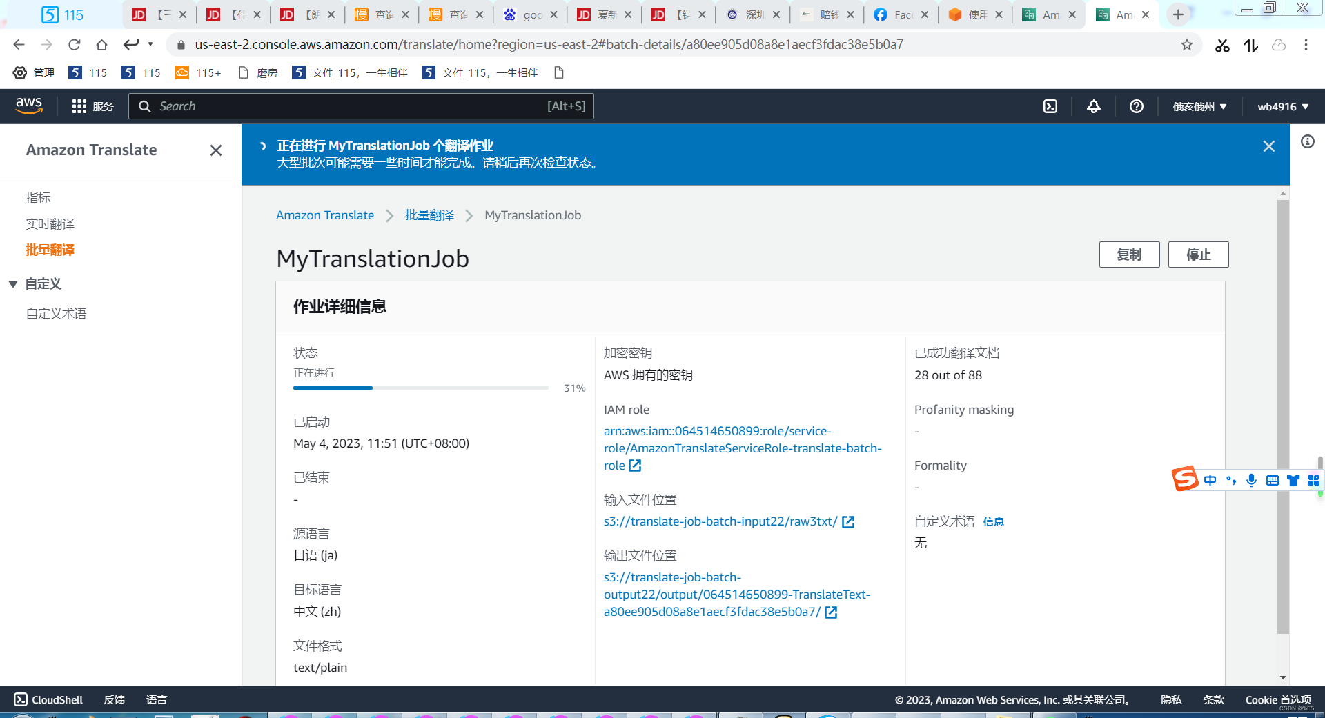
Task: Open 条款 link in footer
Action: [x=1213, y=699]
